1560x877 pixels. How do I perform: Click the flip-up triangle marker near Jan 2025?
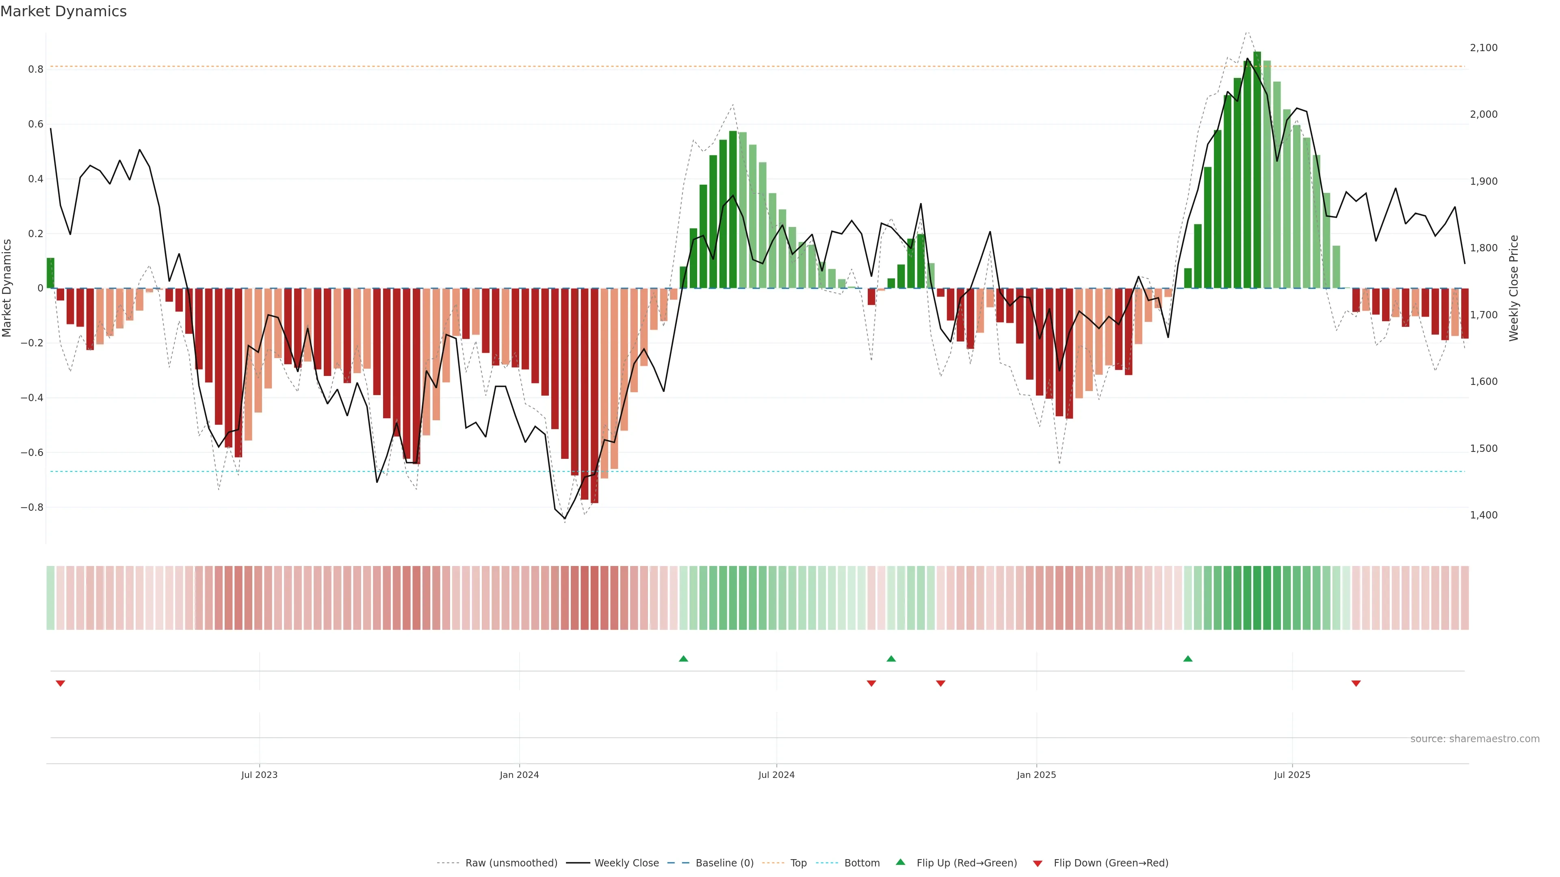[1187, 659]
